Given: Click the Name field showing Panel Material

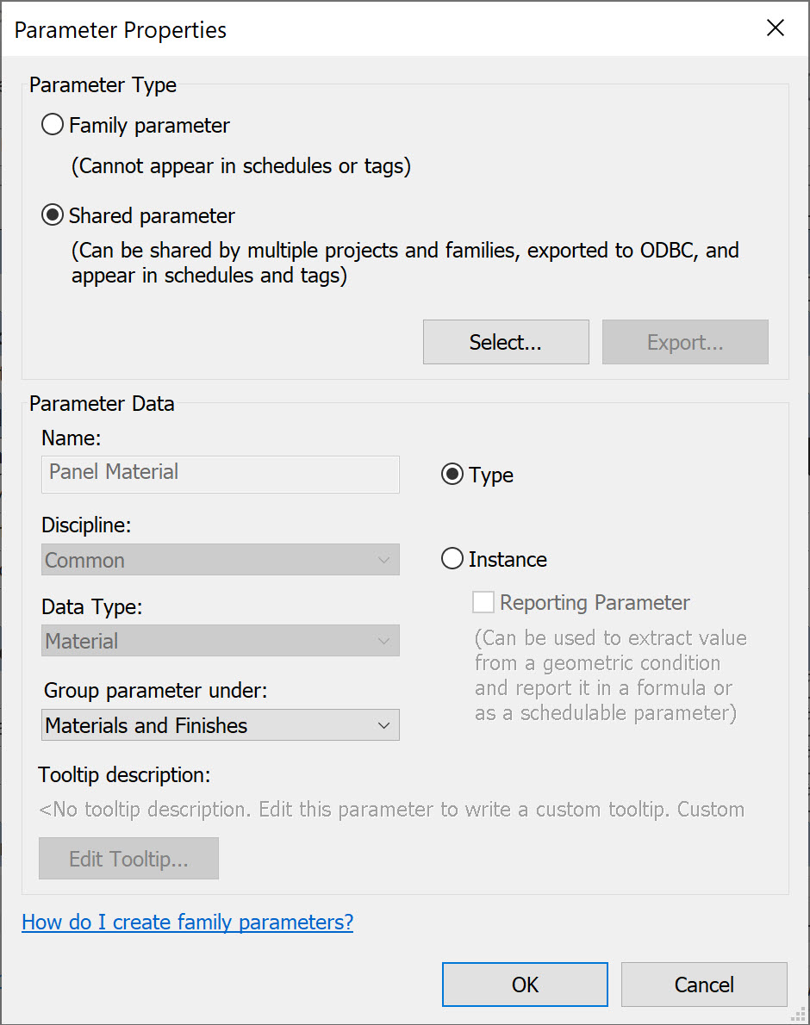Looking at the screenshot, I should pyautogui.click(x=220, y=474).
